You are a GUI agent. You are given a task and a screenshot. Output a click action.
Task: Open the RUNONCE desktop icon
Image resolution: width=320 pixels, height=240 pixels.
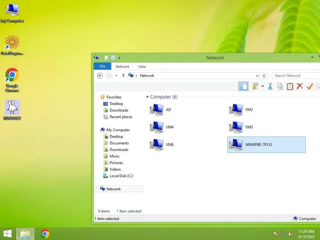(12, 110)
